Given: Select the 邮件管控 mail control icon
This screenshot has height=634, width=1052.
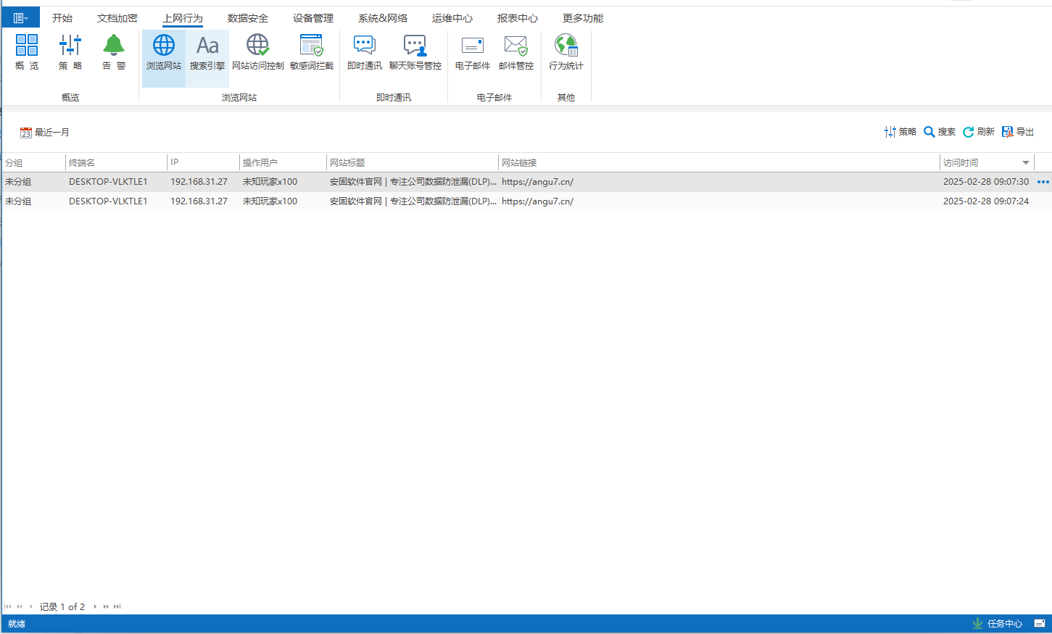Looking at the screenshot, I should pyautogui.click(x=515, y=52).
